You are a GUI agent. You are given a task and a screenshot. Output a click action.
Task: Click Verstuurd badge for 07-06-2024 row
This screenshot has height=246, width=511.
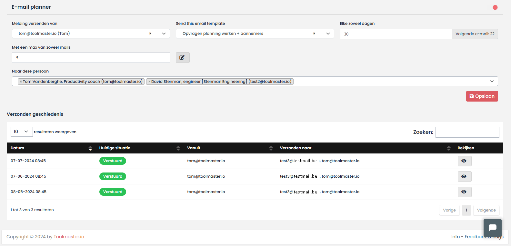coord(113,176)
